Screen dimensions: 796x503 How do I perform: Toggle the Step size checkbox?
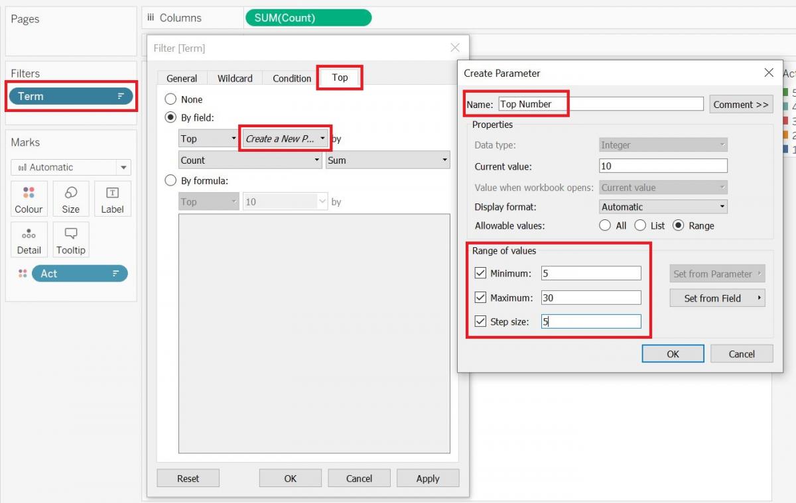(481, 321)
